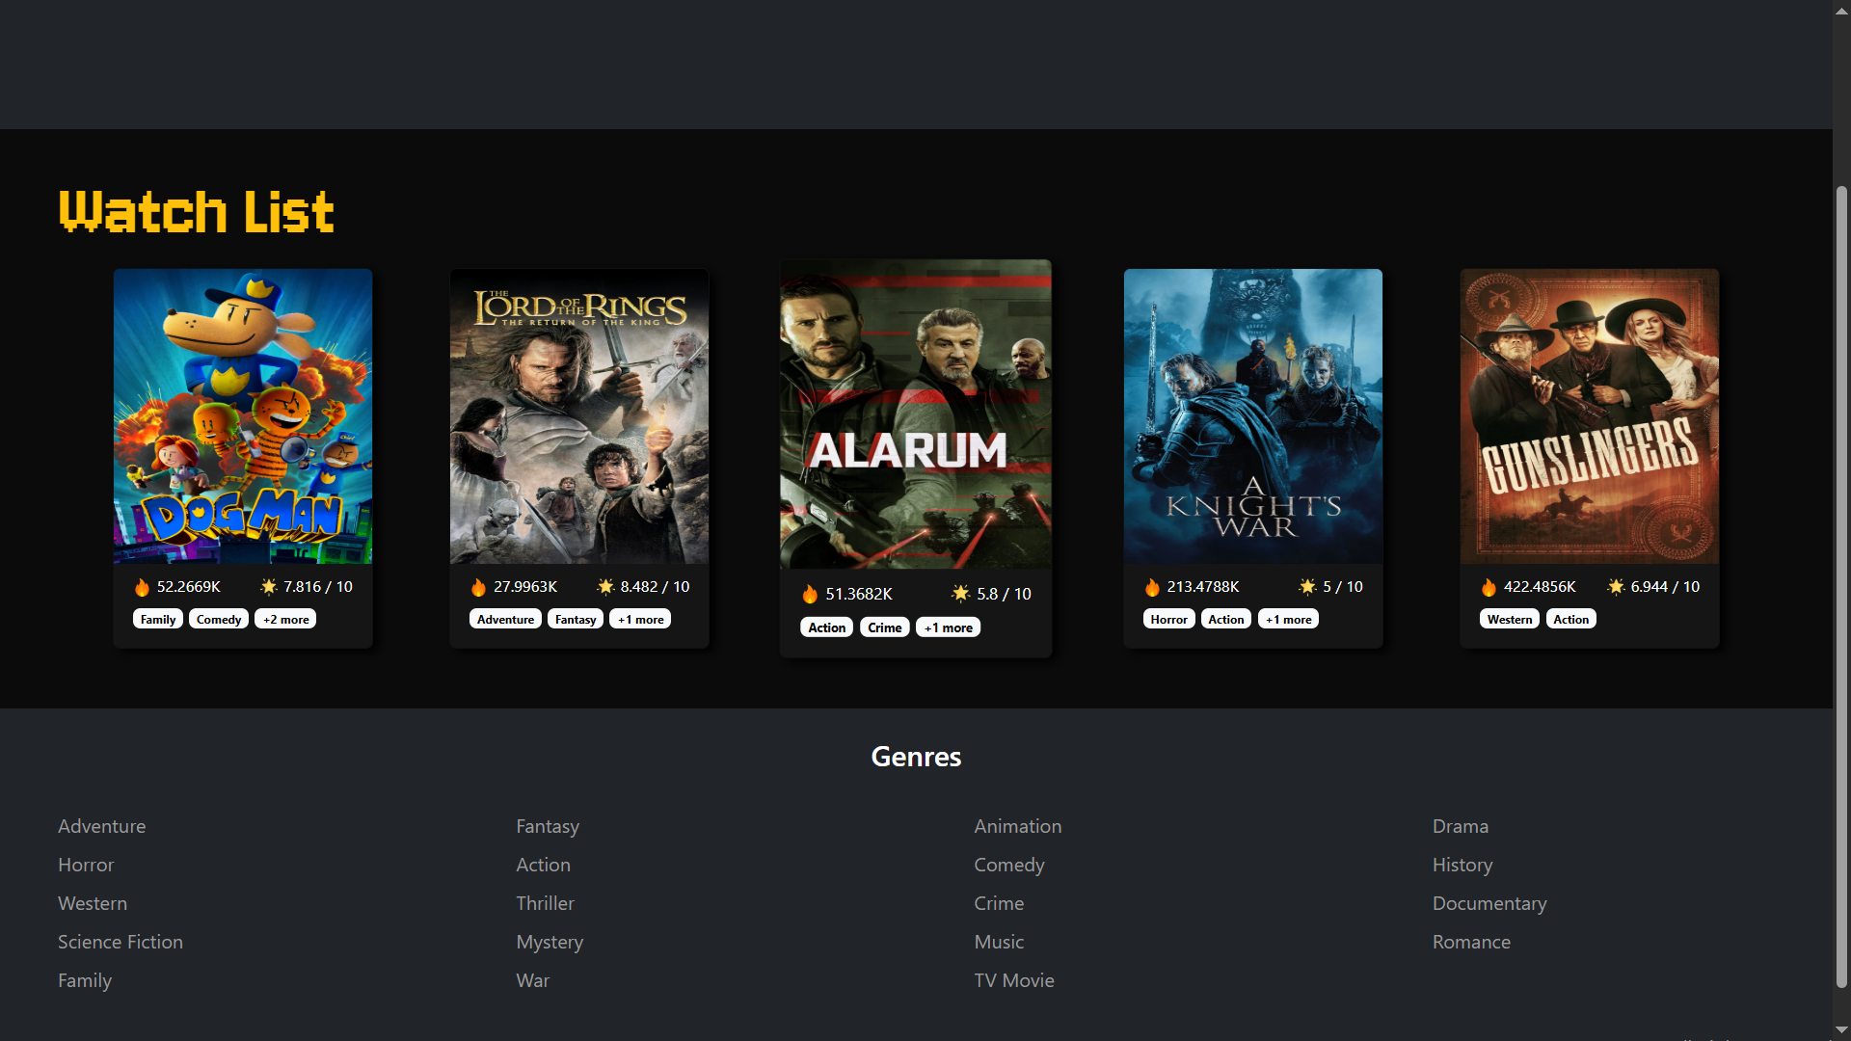Click star rating icon on Dog Man card
This screenshot has width=1851, height=1041.
point(269,587)
